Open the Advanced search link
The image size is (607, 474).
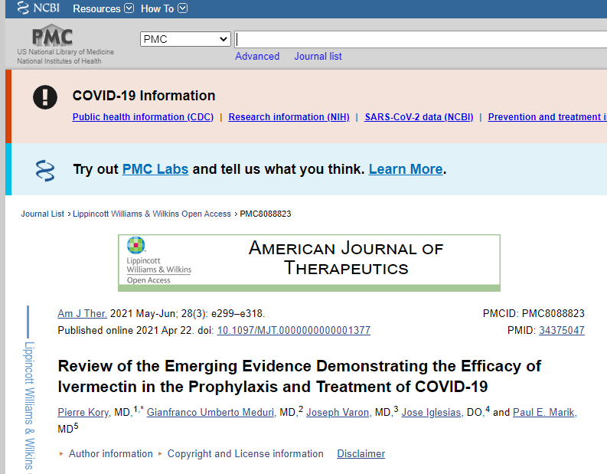(x=257, y=57)
